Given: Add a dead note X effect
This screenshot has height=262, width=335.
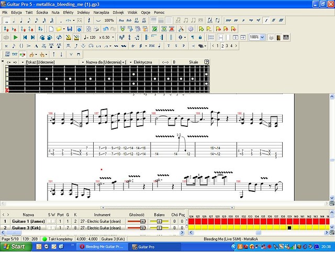Looking at the screenshot, I should (x=6, y=46).
